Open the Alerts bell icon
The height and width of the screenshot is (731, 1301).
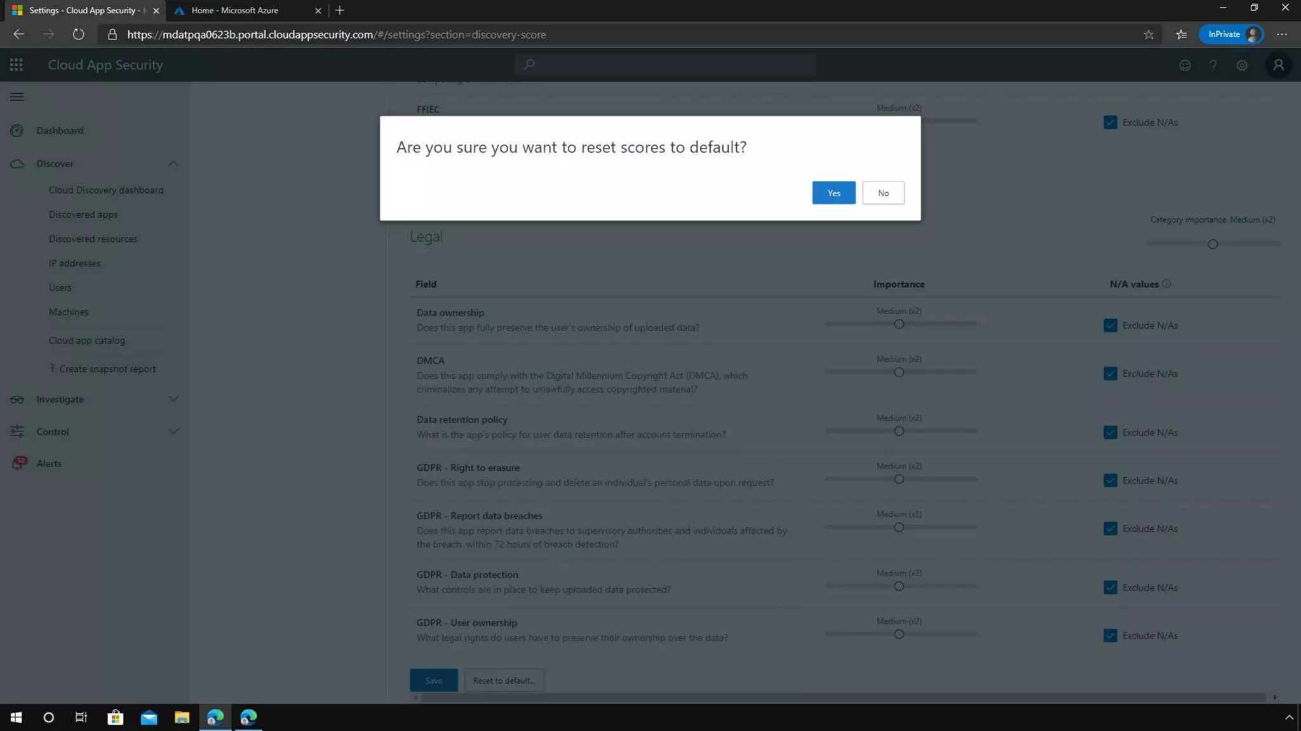tap(19, 463)
